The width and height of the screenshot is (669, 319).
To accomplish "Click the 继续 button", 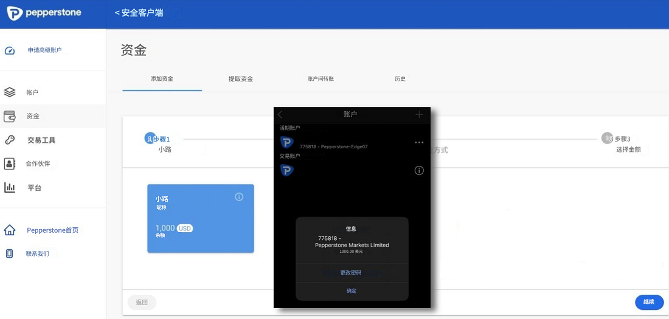I will (649, 302).
